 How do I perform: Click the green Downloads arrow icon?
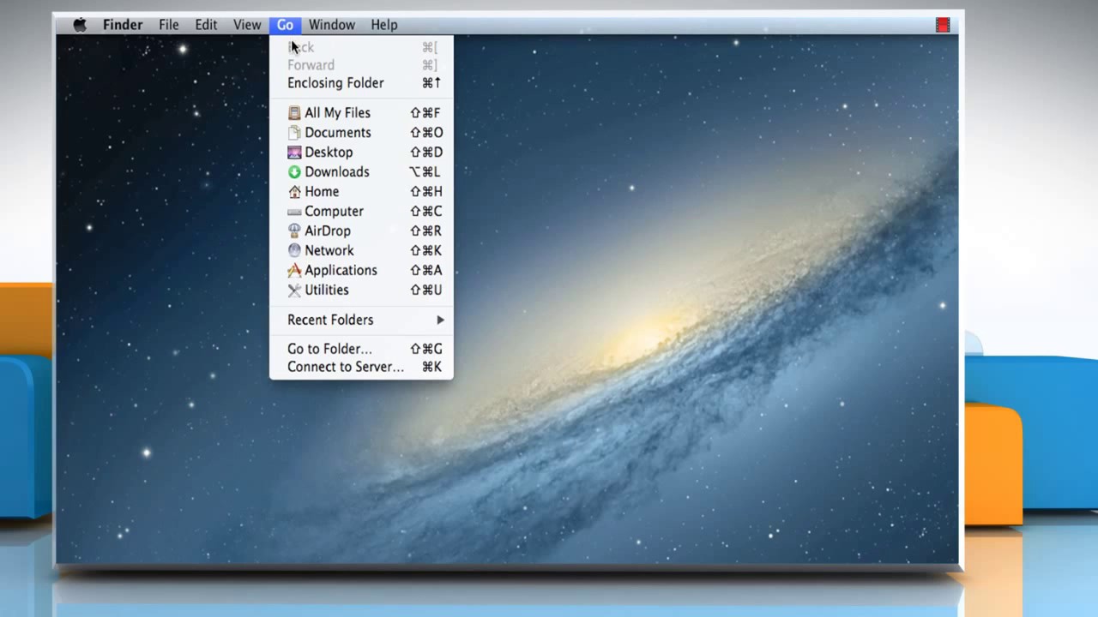coord(294,172)
